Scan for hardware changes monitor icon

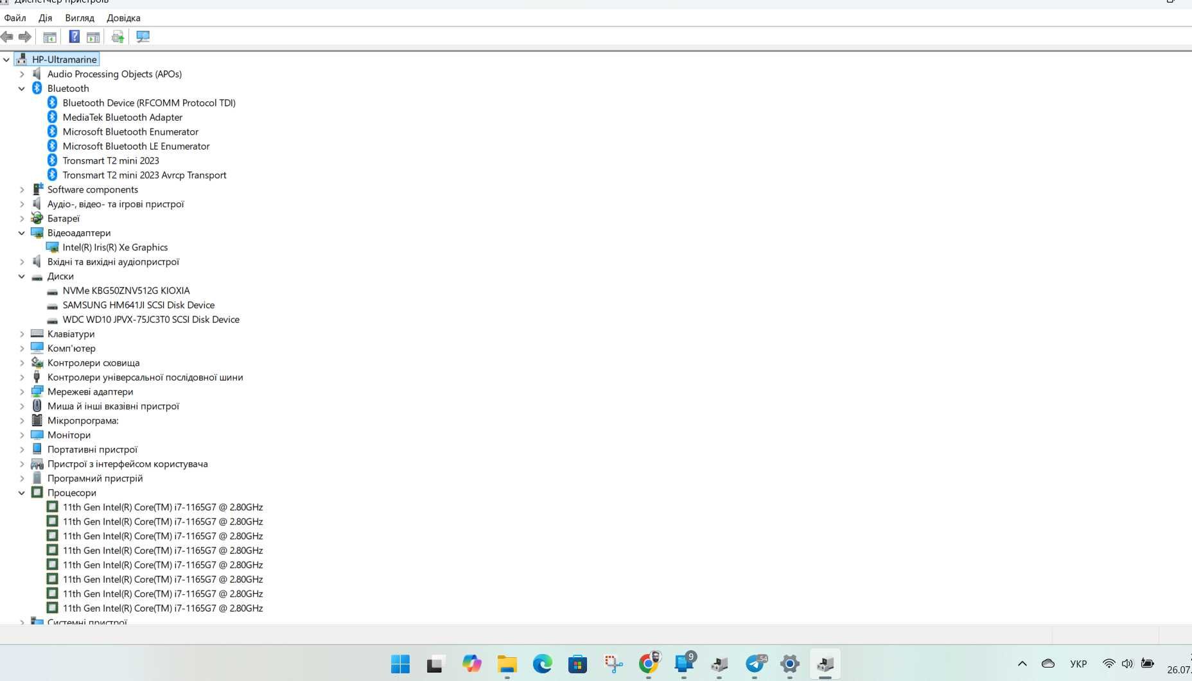tap(143, 37)
